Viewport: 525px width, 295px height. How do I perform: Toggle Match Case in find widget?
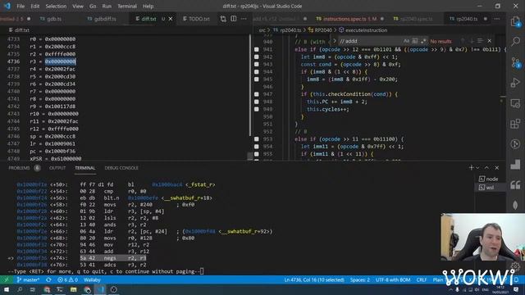(x=406, y=41)
